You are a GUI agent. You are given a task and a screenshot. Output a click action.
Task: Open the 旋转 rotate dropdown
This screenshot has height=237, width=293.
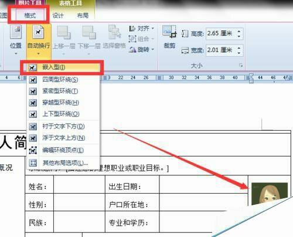coord(141,50)
